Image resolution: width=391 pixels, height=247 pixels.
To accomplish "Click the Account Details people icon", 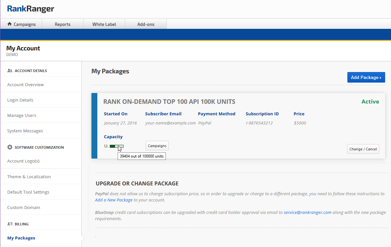I will coord(10,71).
